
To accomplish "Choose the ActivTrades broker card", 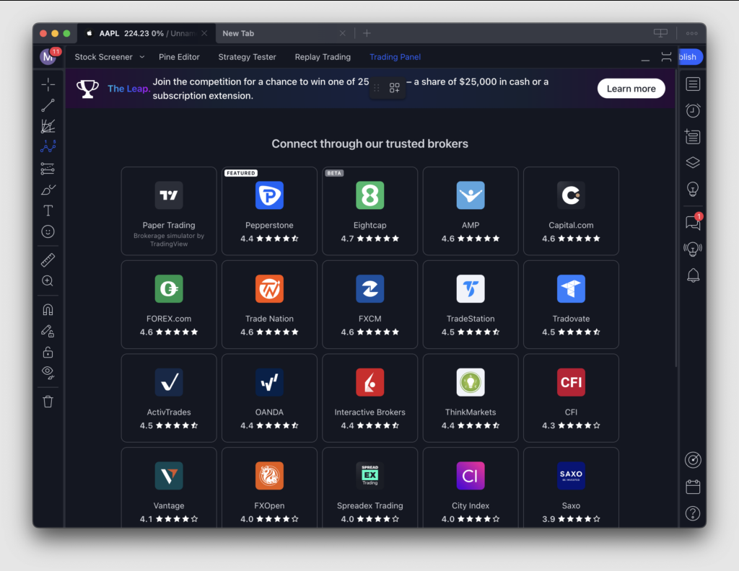I will pyautogui.click(x=169, y=398).
